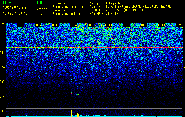This screenshot has height=117, width=185.
Task: Click the 0016 time marker
Action: click(109, 25)
